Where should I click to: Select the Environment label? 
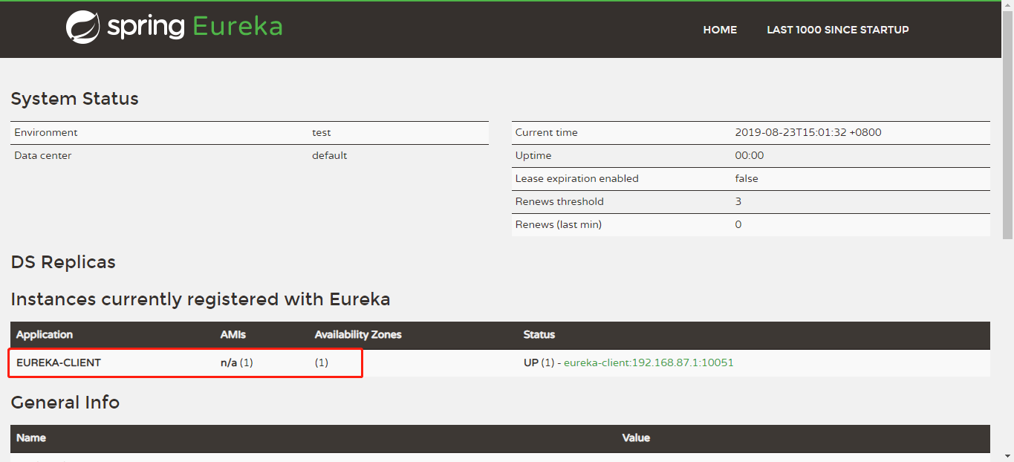click(x=46, y=132)
